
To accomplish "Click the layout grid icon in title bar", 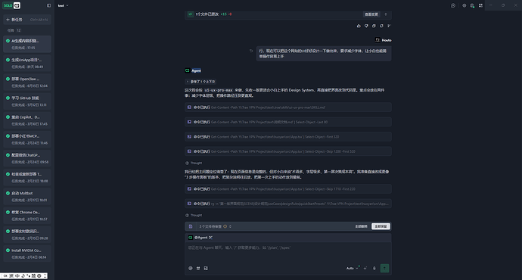I will (480, 5).
